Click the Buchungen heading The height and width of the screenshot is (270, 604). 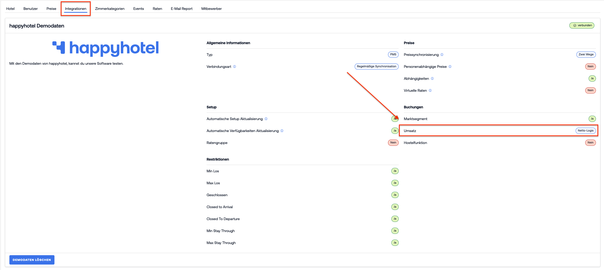[413, 107]
